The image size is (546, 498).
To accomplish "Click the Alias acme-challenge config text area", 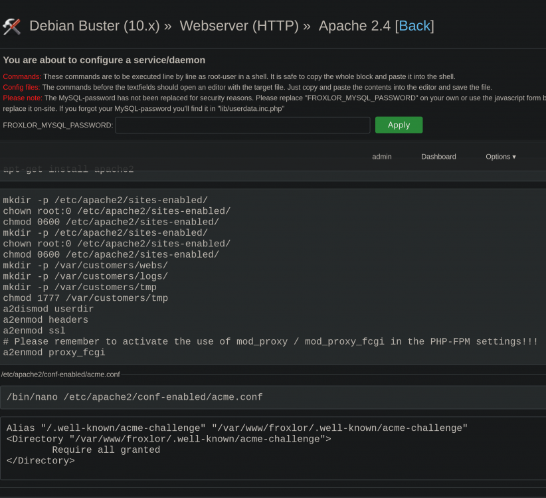I will click(273, 448).
